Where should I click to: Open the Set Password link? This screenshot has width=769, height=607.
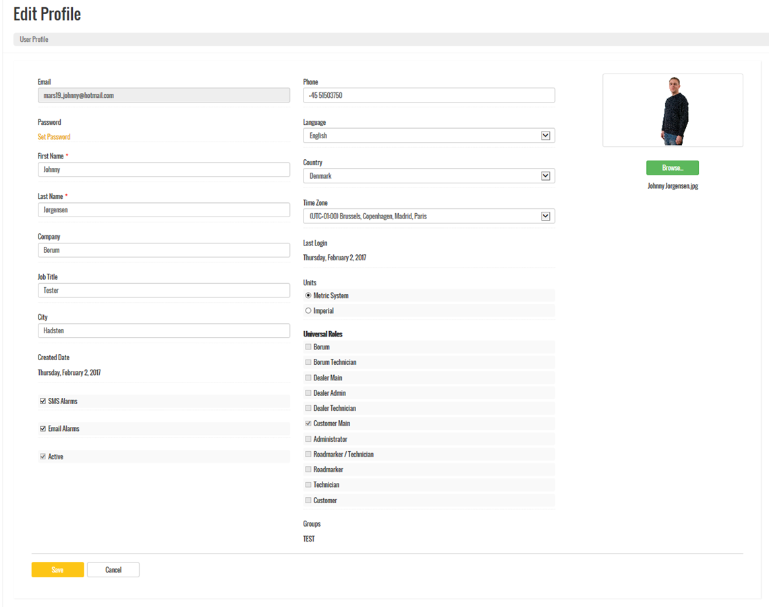(x=54, y=137)
